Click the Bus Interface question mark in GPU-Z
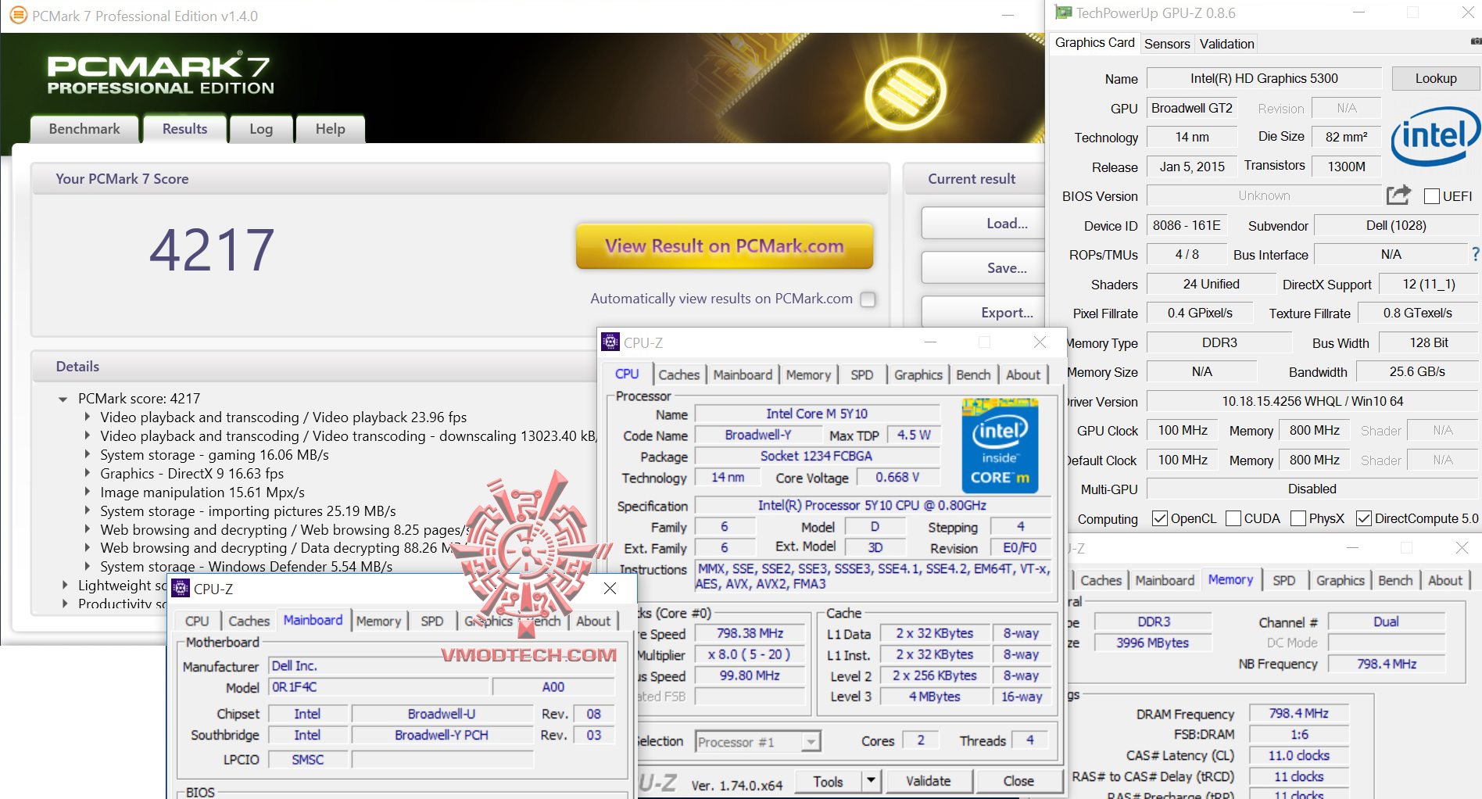The height and width of the screenshot is (799, 1482). (x=1475, y=254)
